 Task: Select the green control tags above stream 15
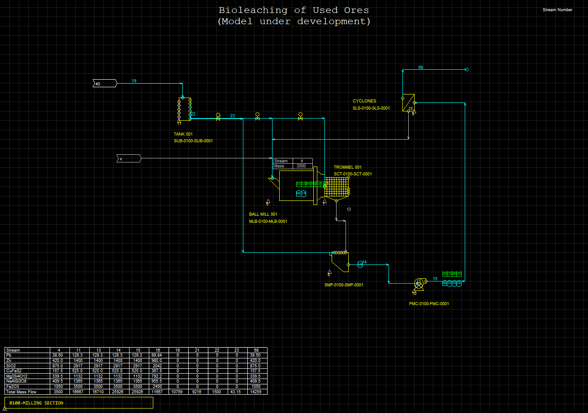[x=452, y=273]
